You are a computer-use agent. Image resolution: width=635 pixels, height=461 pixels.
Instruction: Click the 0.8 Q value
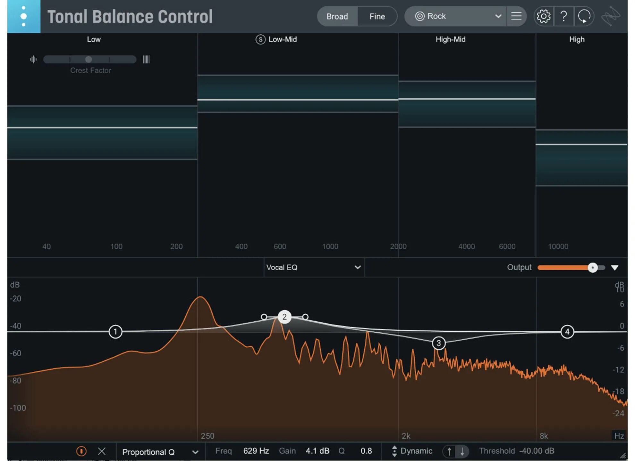tap(366, 451)
